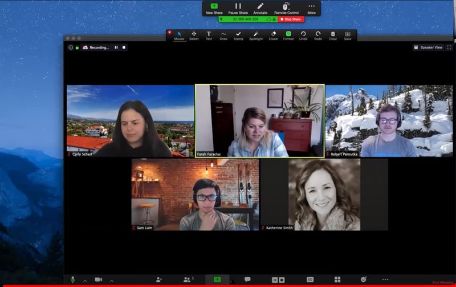Save the annotations
Image resolution: width=456 pixels, height=287 pixels.
(x=348, y=35)
